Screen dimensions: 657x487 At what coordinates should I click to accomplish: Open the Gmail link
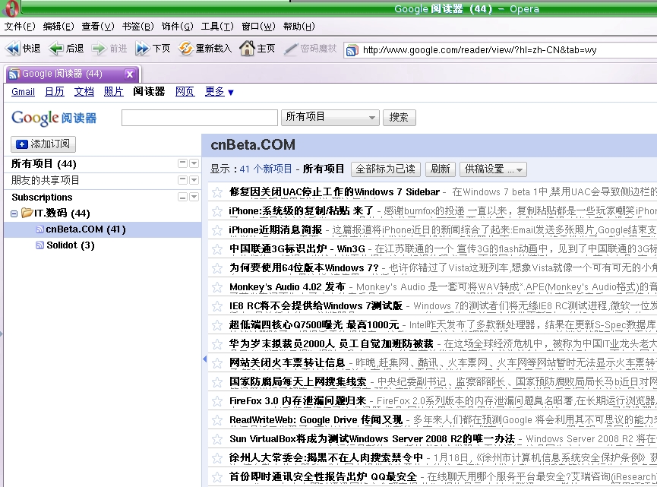(23, 92)
